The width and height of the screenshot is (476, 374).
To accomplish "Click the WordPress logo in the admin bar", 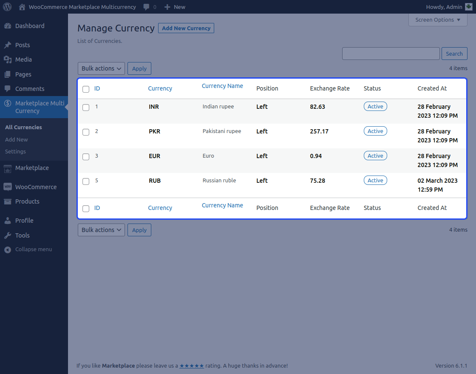I will pos(7,7).
